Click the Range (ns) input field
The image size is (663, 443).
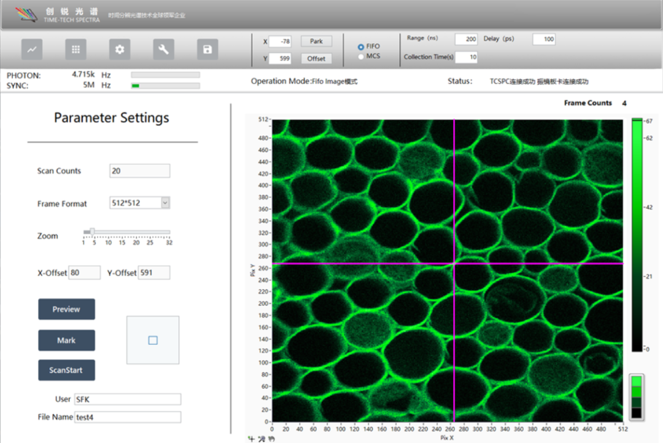tap(466, 39)
